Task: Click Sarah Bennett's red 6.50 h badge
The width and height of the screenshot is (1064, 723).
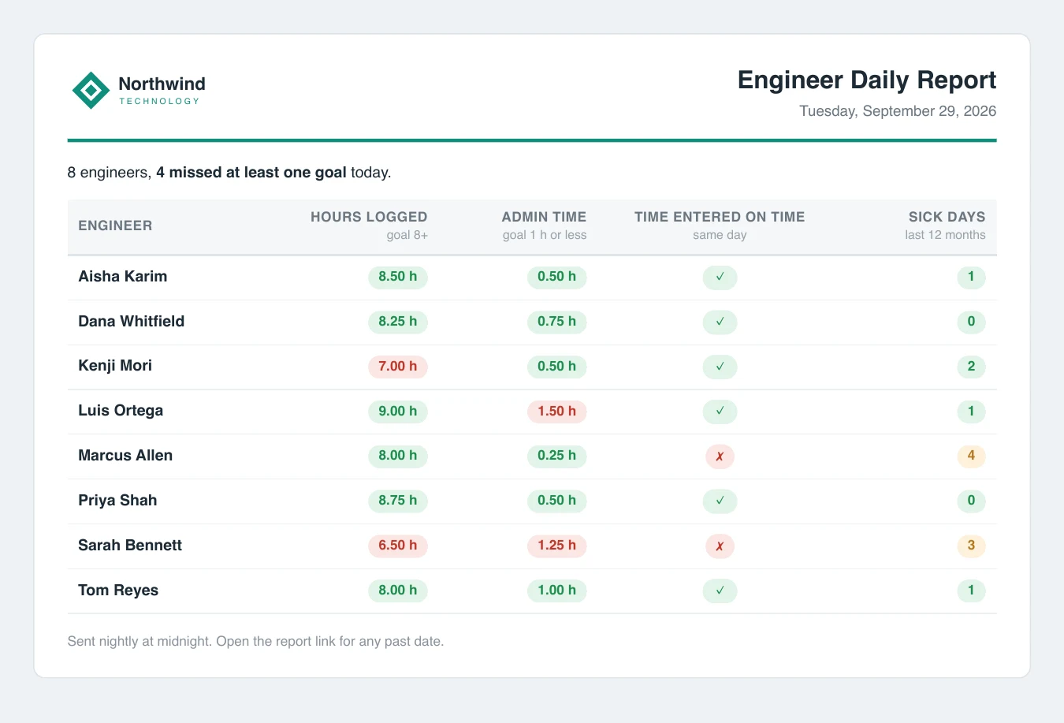Action: tap(398, 546)
